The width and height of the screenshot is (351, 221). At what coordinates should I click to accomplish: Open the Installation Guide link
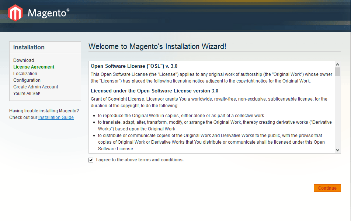point(56,117)
